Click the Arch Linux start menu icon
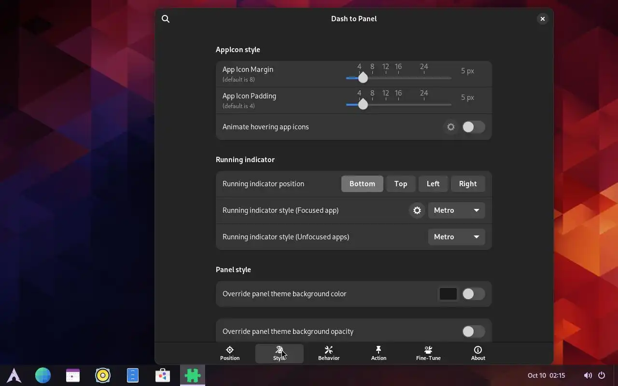Screen dimensions: 618x386 coord(14,375)
